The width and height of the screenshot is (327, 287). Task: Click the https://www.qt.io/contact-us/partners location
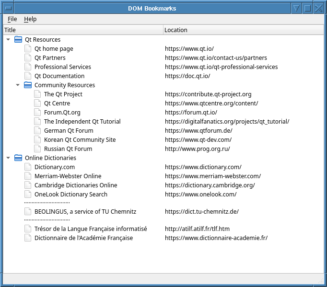point(216,58)
